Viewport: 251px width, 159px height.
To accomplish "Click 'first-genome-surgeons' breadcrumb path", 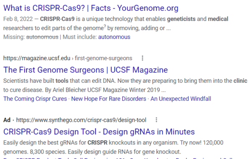I will [x=103, y=58].
